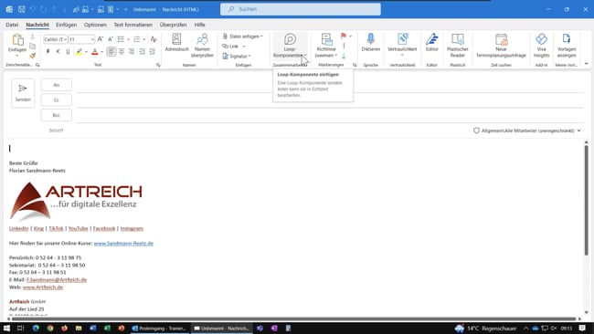The width and height of the screenshot is (594, 334).
Task: Toggle italic formatting
Action: click(x=58, y=51)
